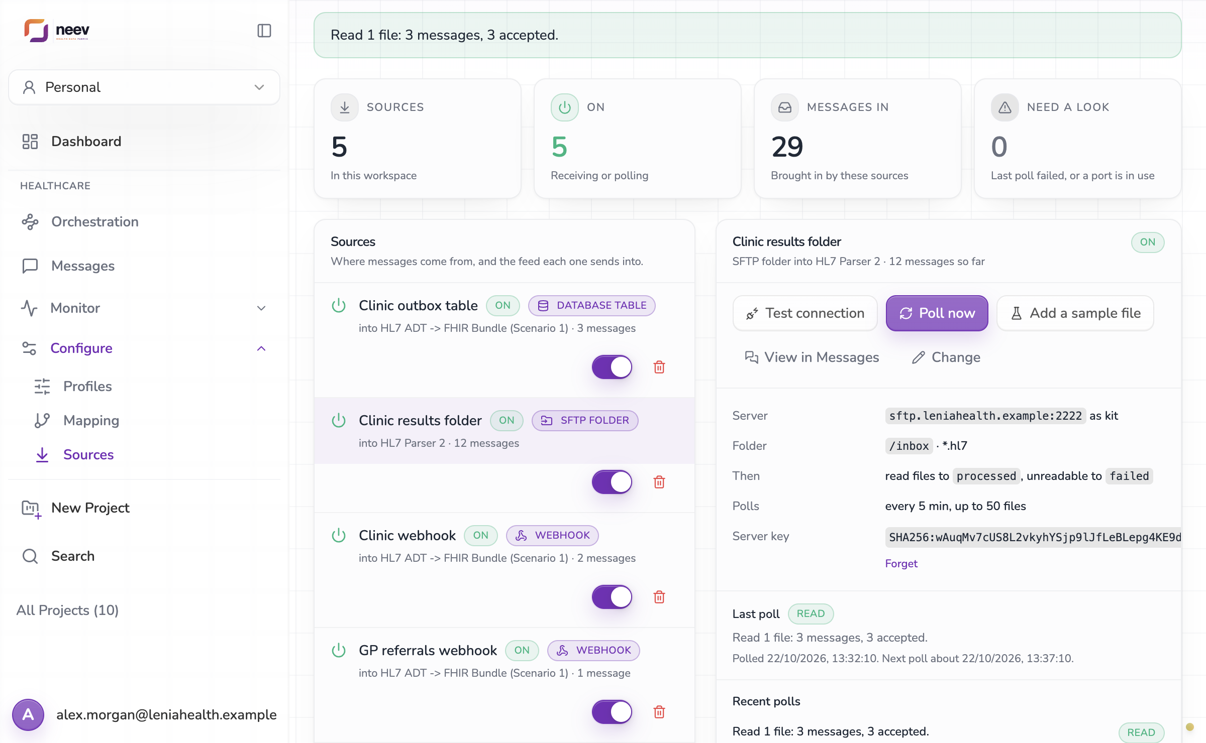Delete the GP referrals webhook source
Viewport: 1206px width, 743px height.
(x=659, y=712)
